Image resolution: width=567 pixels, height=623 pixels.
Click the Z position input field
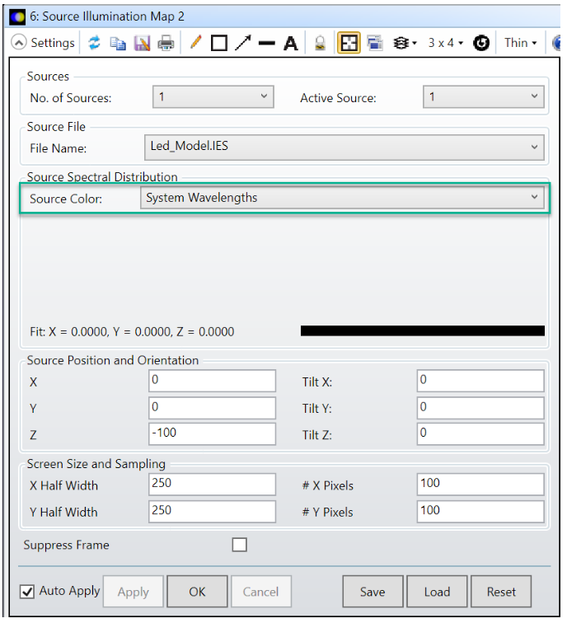click(213, 433)
